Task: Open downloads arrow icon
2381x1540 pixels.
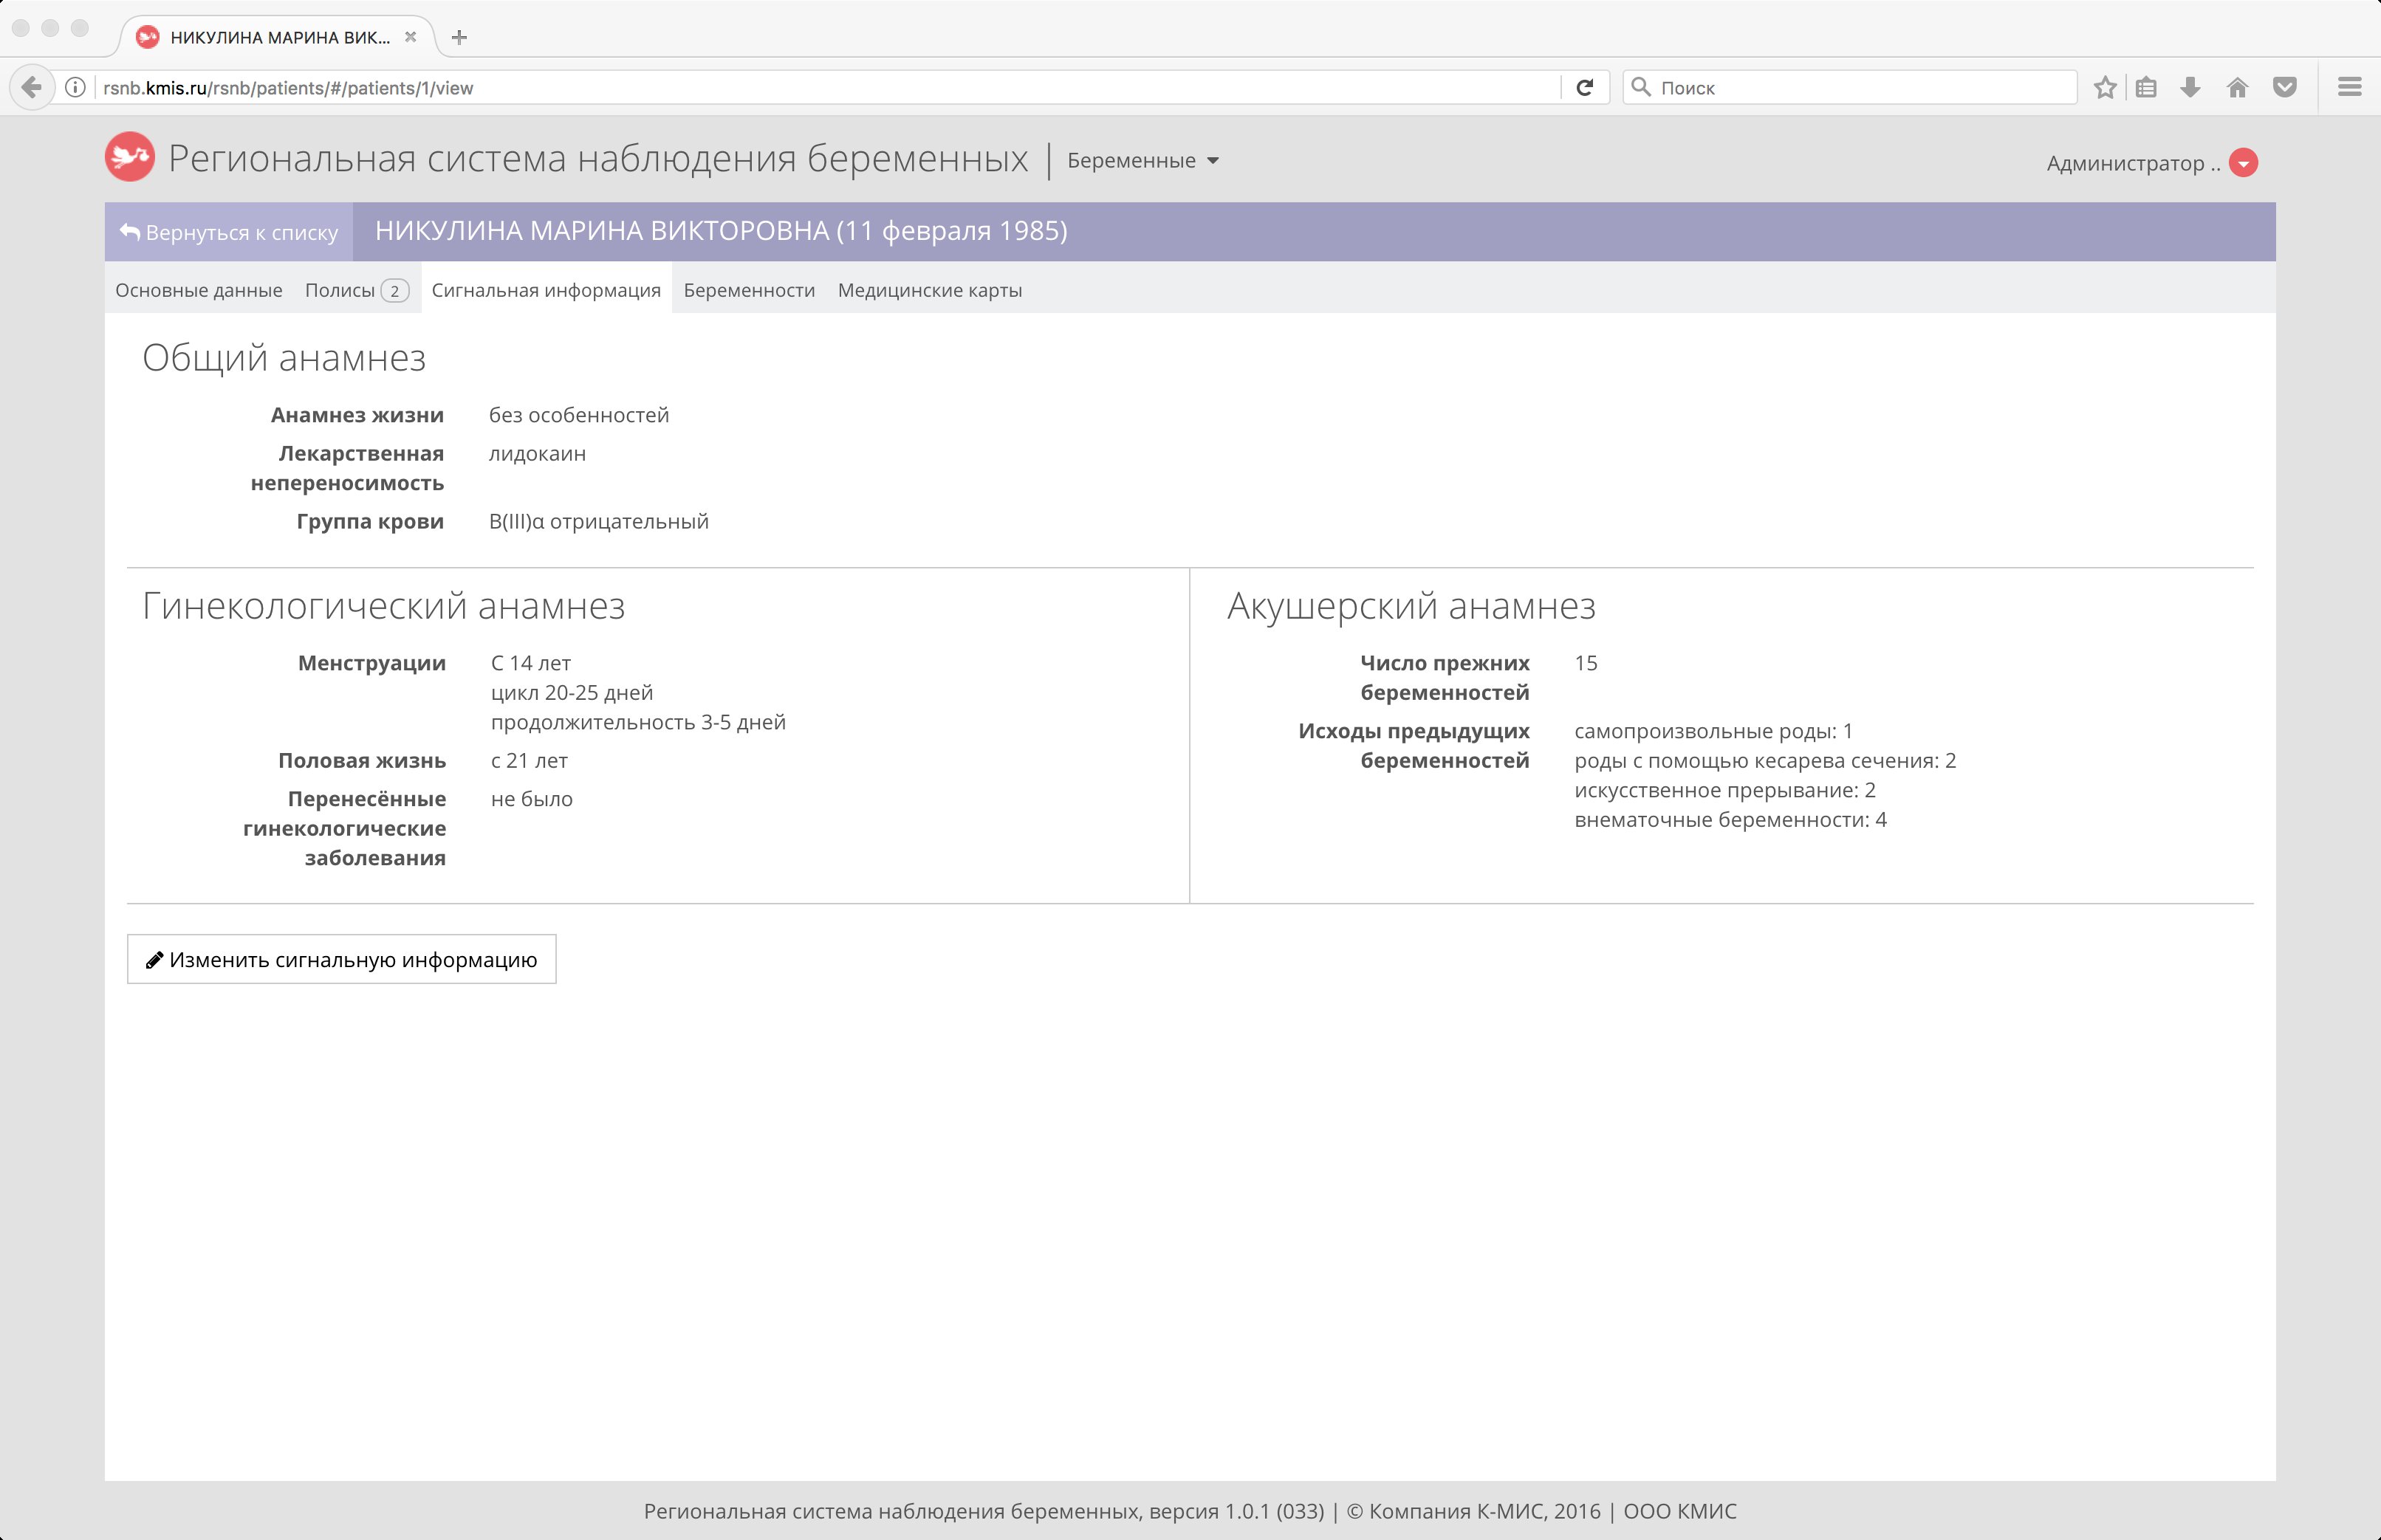Action: (2191, 88)
